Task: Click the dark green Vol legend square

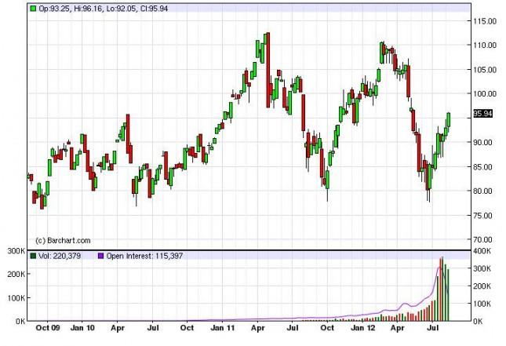Action: coord(33,256)
